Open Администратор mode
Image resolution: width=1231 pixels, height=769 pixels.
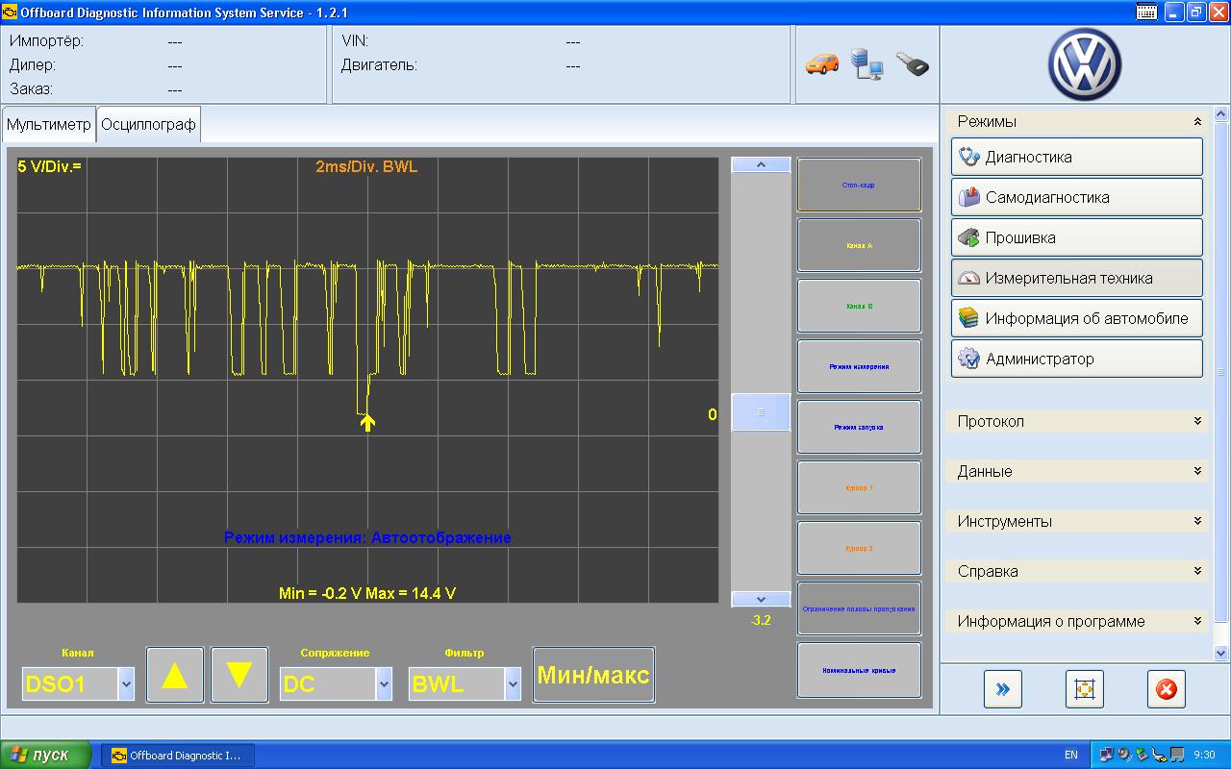tap(1077, 359)
